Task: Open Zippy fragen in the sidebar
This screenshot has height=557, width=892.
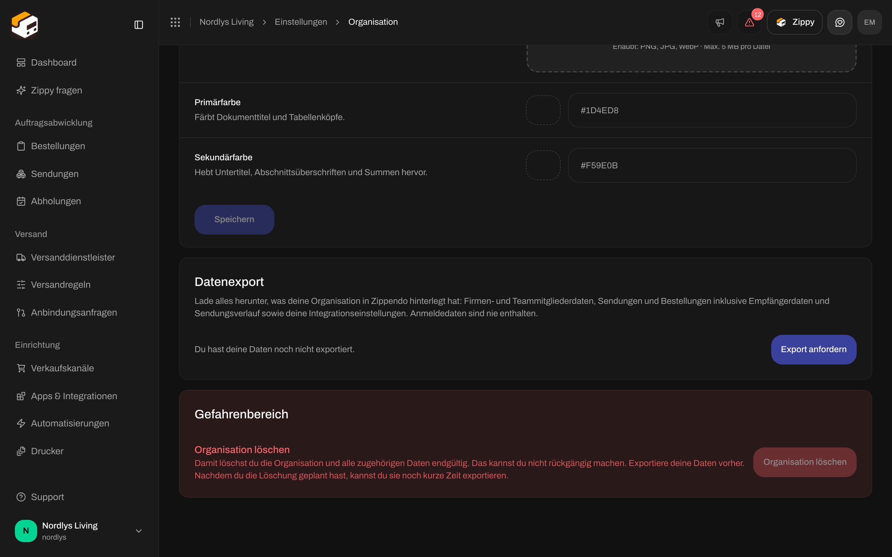Action: (79, 90)
